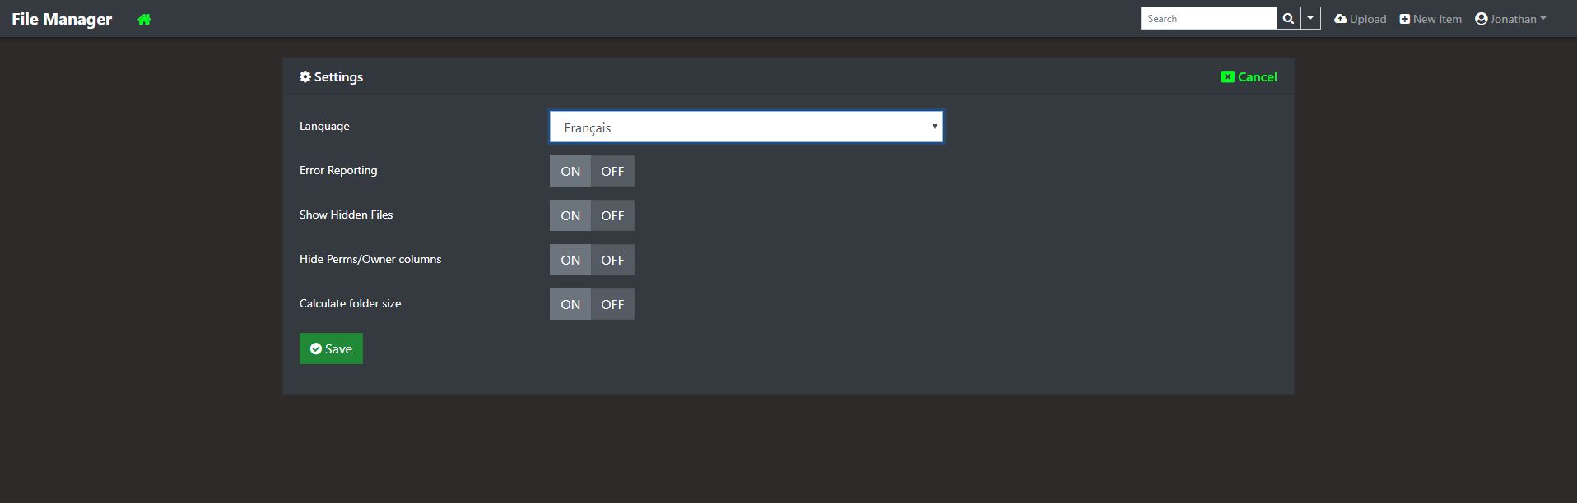Save the settings
The width and height of the screenshot is (1577, 503).
coord(331,348)
